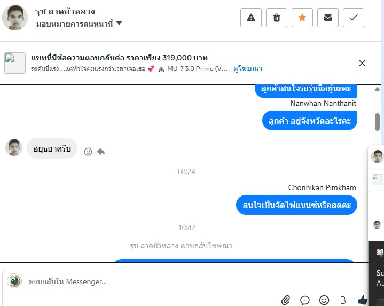This screenshot has width=384, height=306.
Task: Focus the ตอบกลับใน Messenger reply field
Action: 186,281
